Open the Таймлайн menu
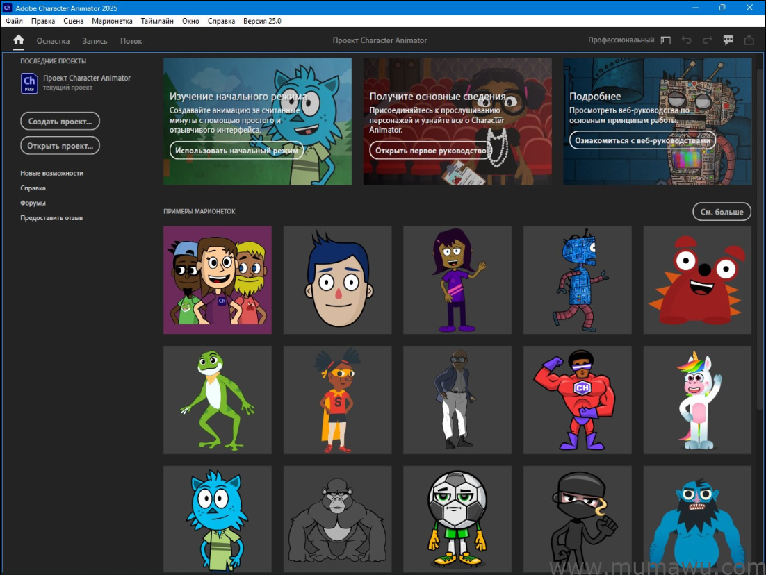 (x=157, y=21)
